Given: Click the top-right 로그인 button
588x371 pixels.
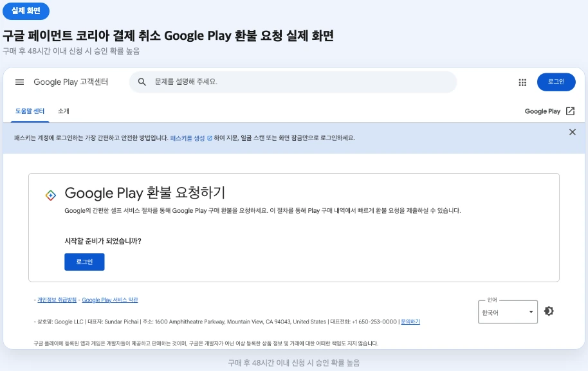Looking at the screenshot, I should [556, 82].
